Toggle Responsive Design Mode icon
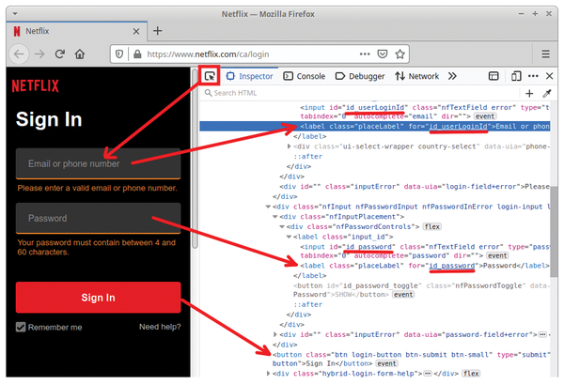 (516, 76)
